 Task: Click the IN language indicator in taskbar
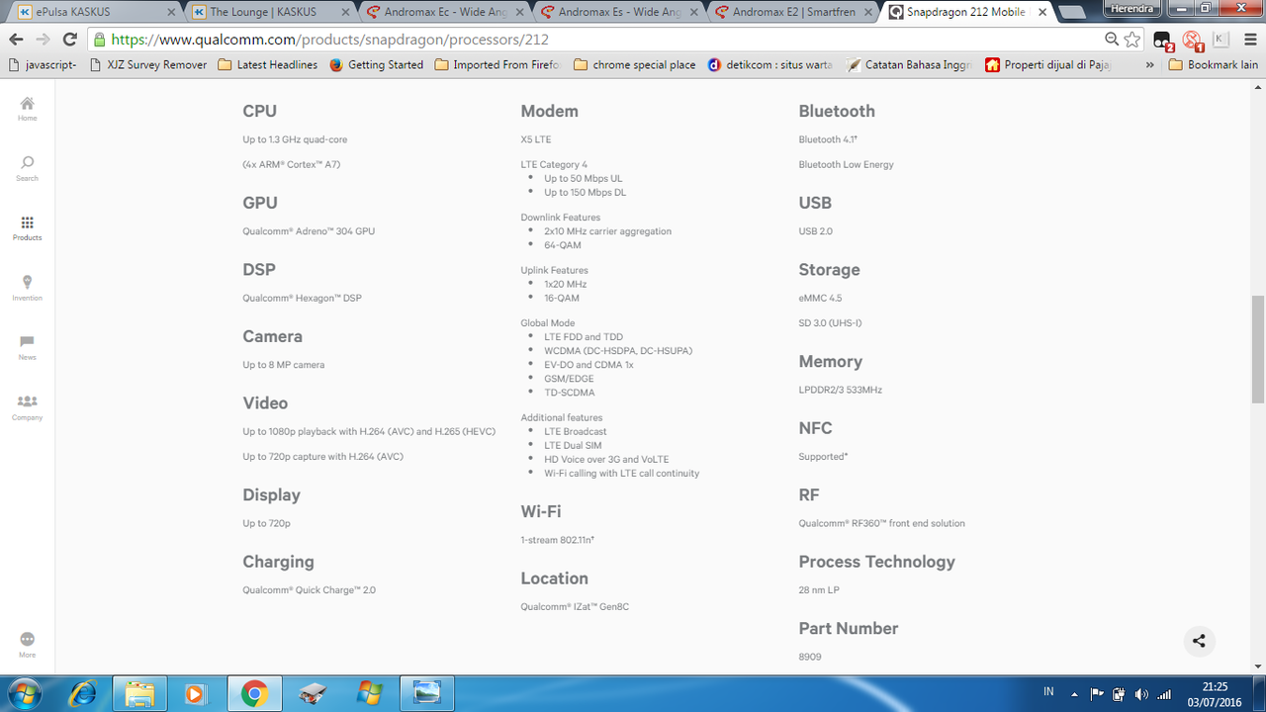click(x=1048, y=691)
